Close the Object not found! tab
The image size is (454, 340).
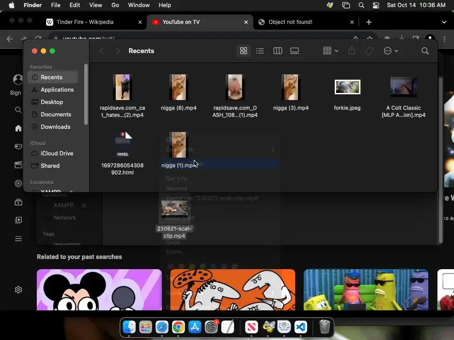(352, 22)
